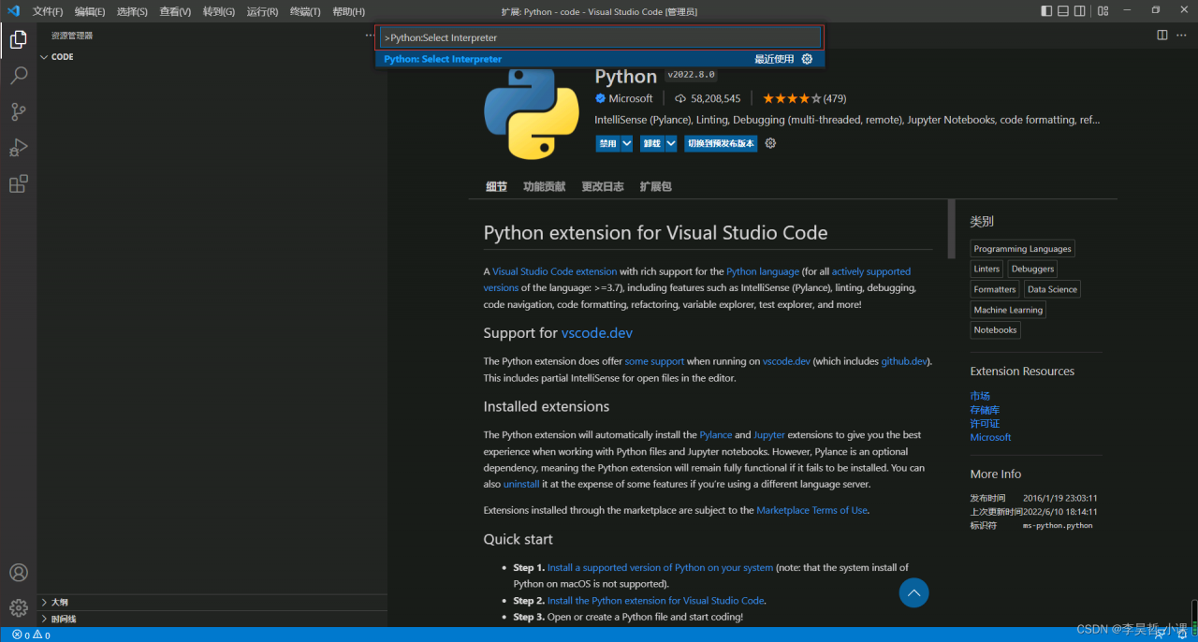Open the Source Control view
The height and width of the screenshot is (642, 1198).
[x=18, y=111]
